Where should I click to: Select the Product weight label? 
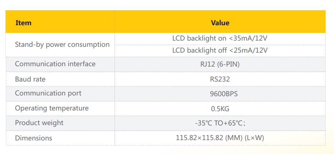39,123
